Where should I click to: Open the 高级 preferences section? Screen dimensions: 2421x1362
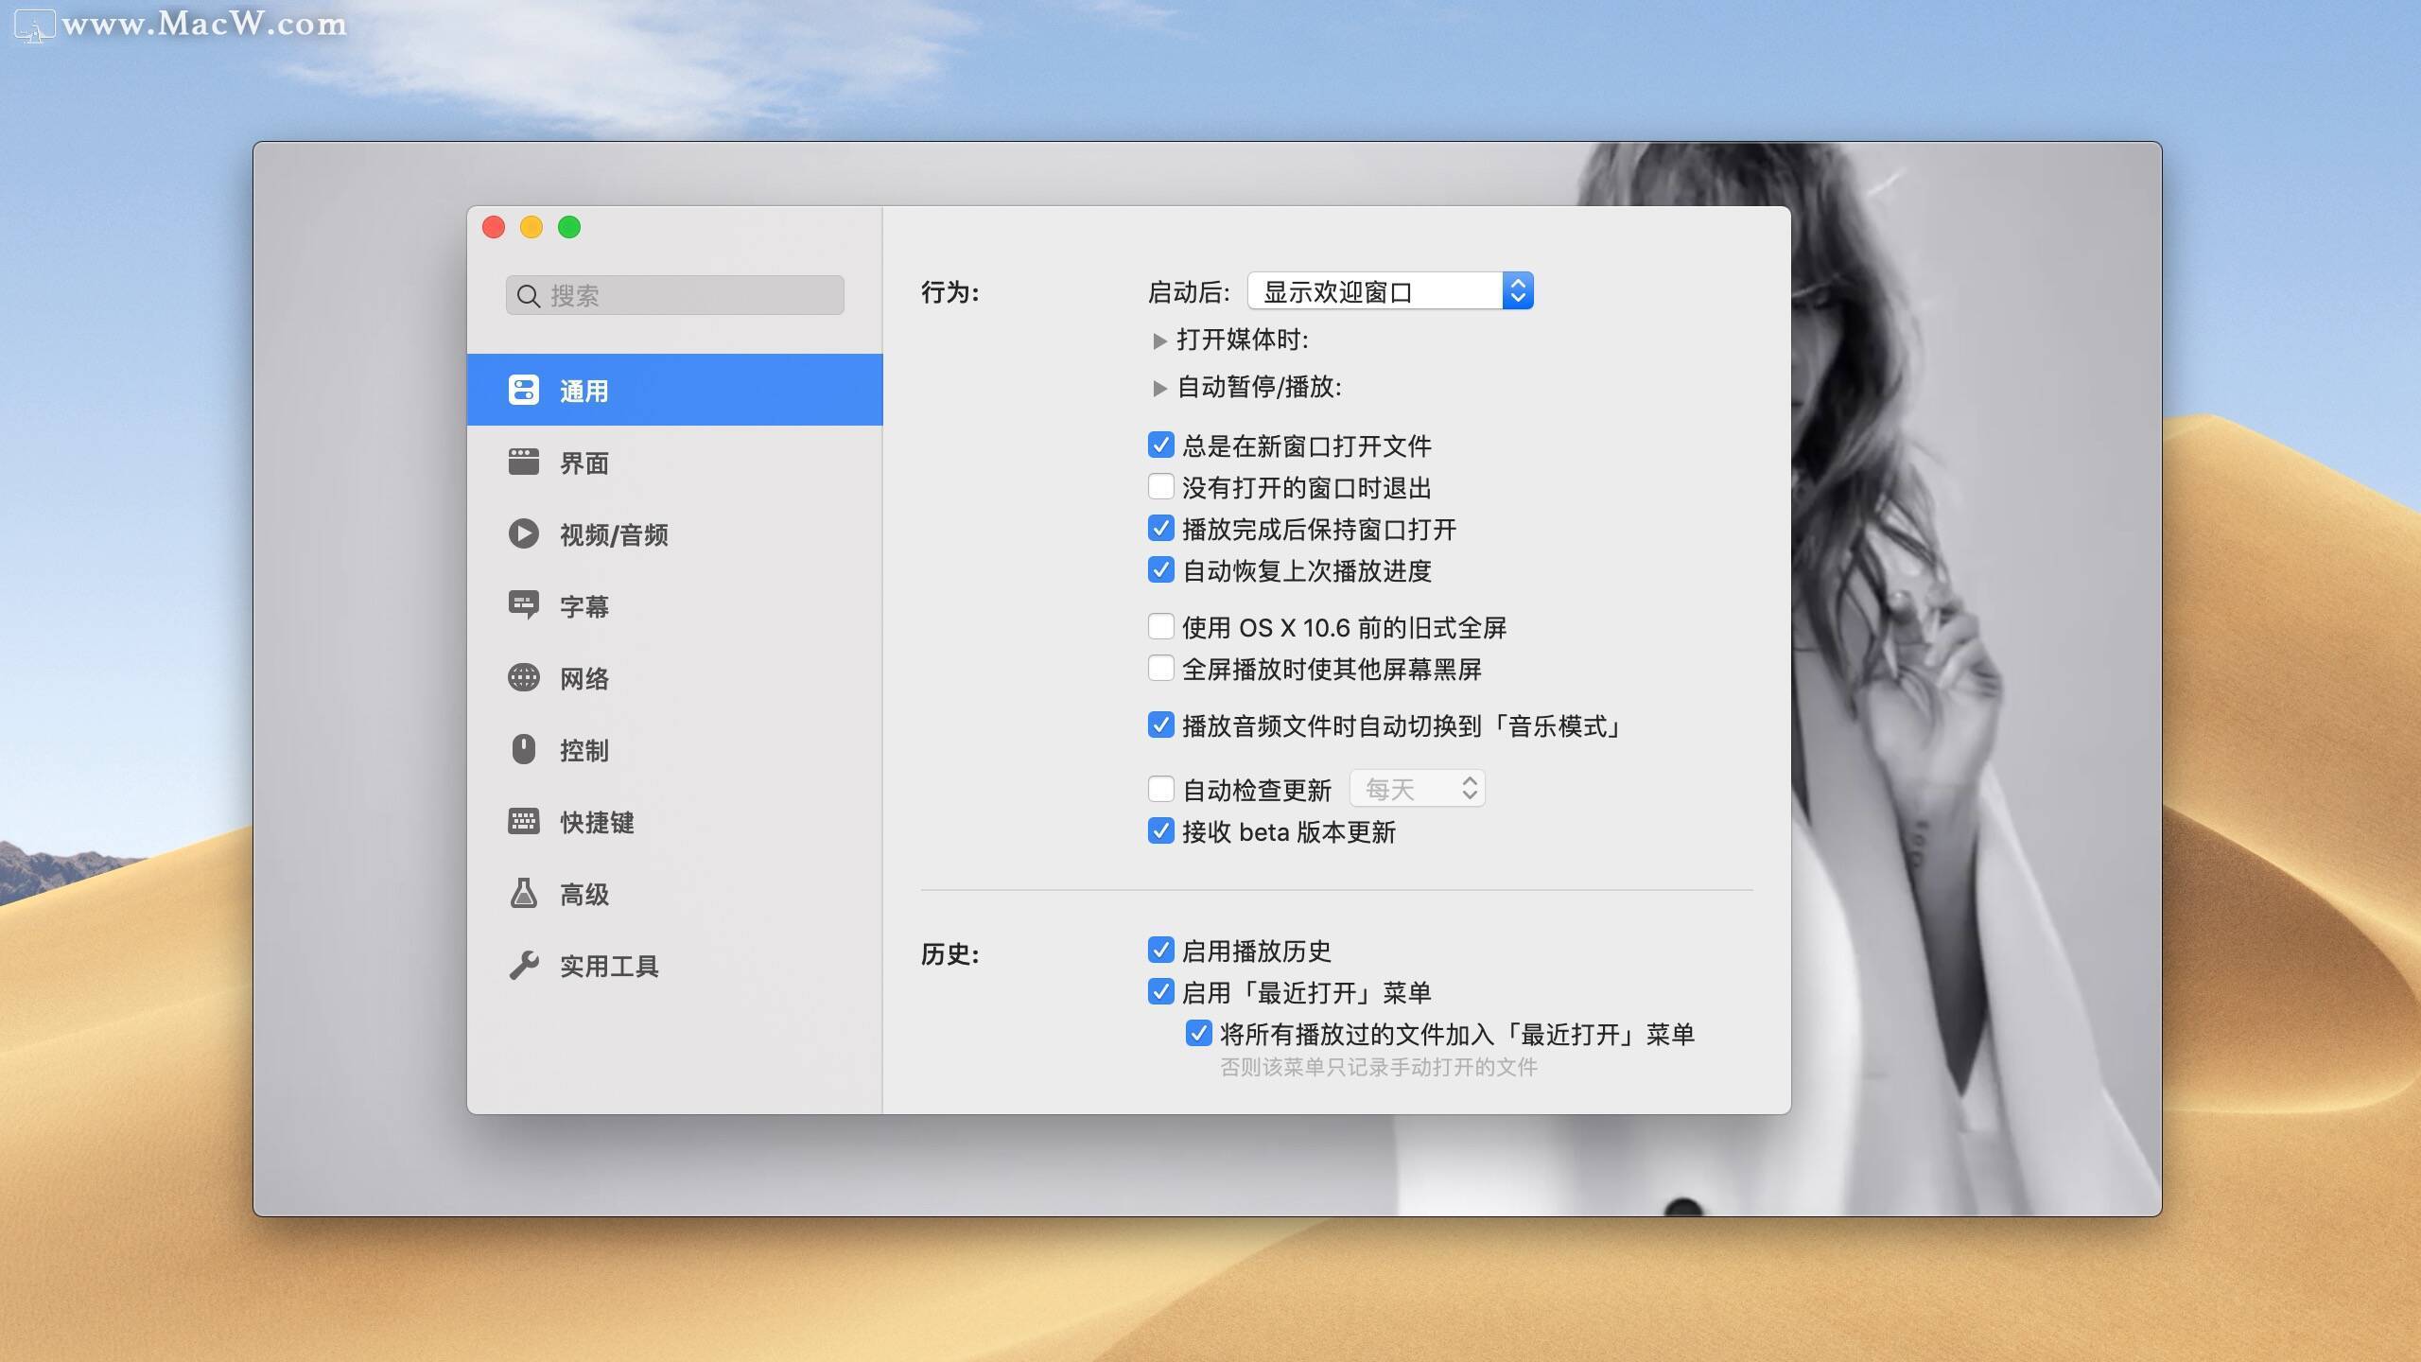click(674, 894)
